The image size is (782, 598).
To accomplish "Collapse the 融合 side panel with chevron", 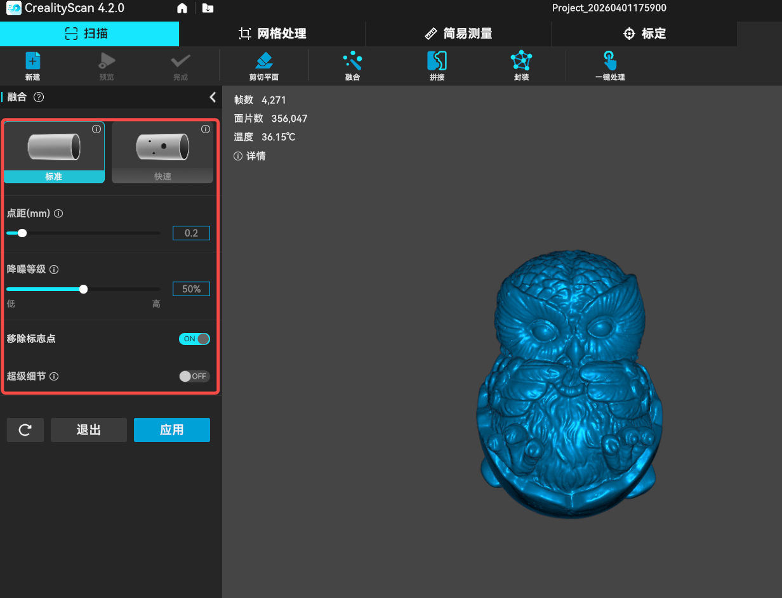I will 213,97.
